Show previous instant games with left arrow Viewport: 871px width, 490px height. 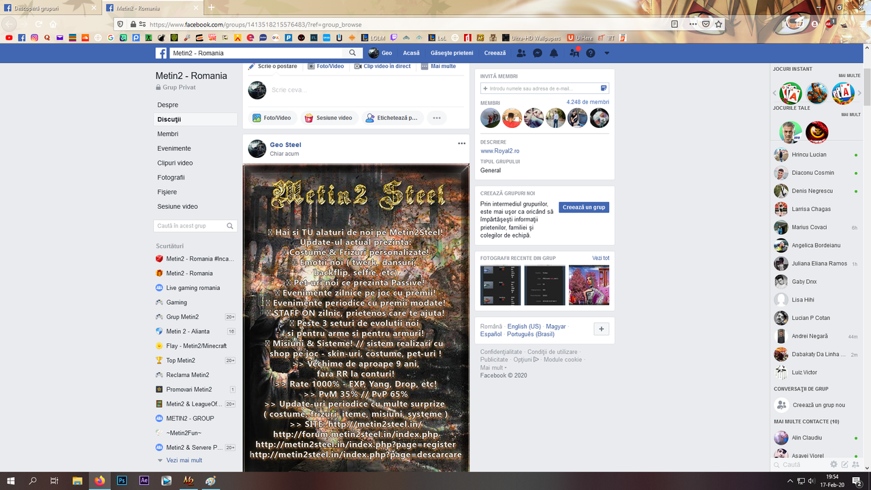tap(774, 93)
